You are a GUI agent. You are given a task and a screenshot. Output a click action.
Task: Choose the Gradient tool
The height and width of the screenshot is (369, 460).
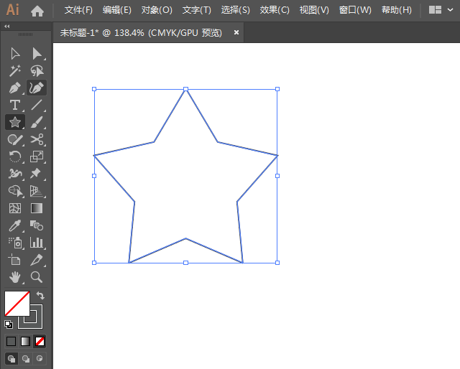click(37, 208)
